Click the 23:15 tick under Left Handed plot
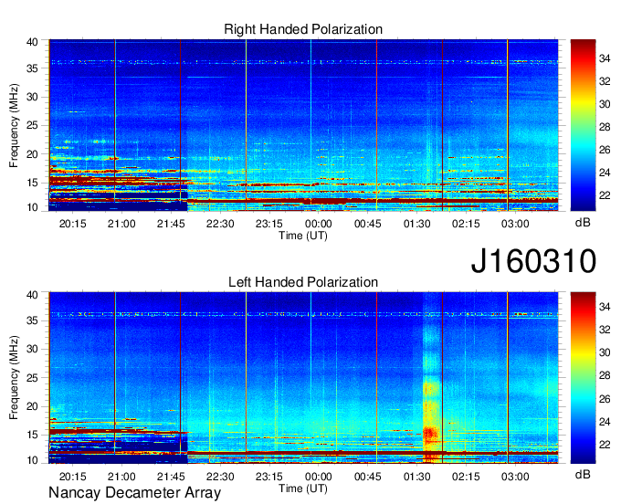This screenshot has width=621, height=504. click(268, 477)
